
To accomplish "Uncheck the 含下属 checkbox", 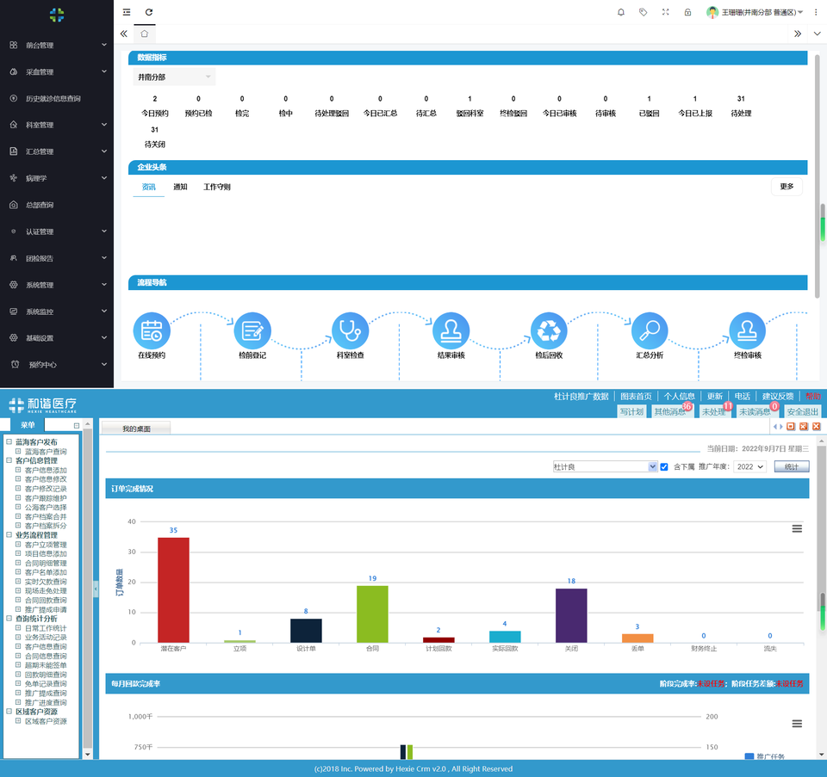I will [664, 467].
